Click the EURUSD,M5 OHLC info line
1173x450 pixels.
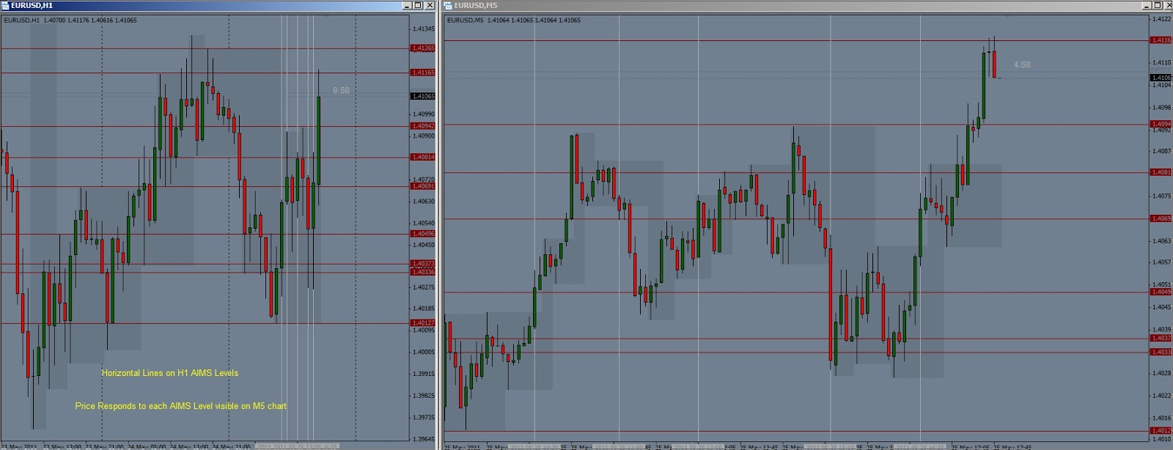[x=514, y=20]
